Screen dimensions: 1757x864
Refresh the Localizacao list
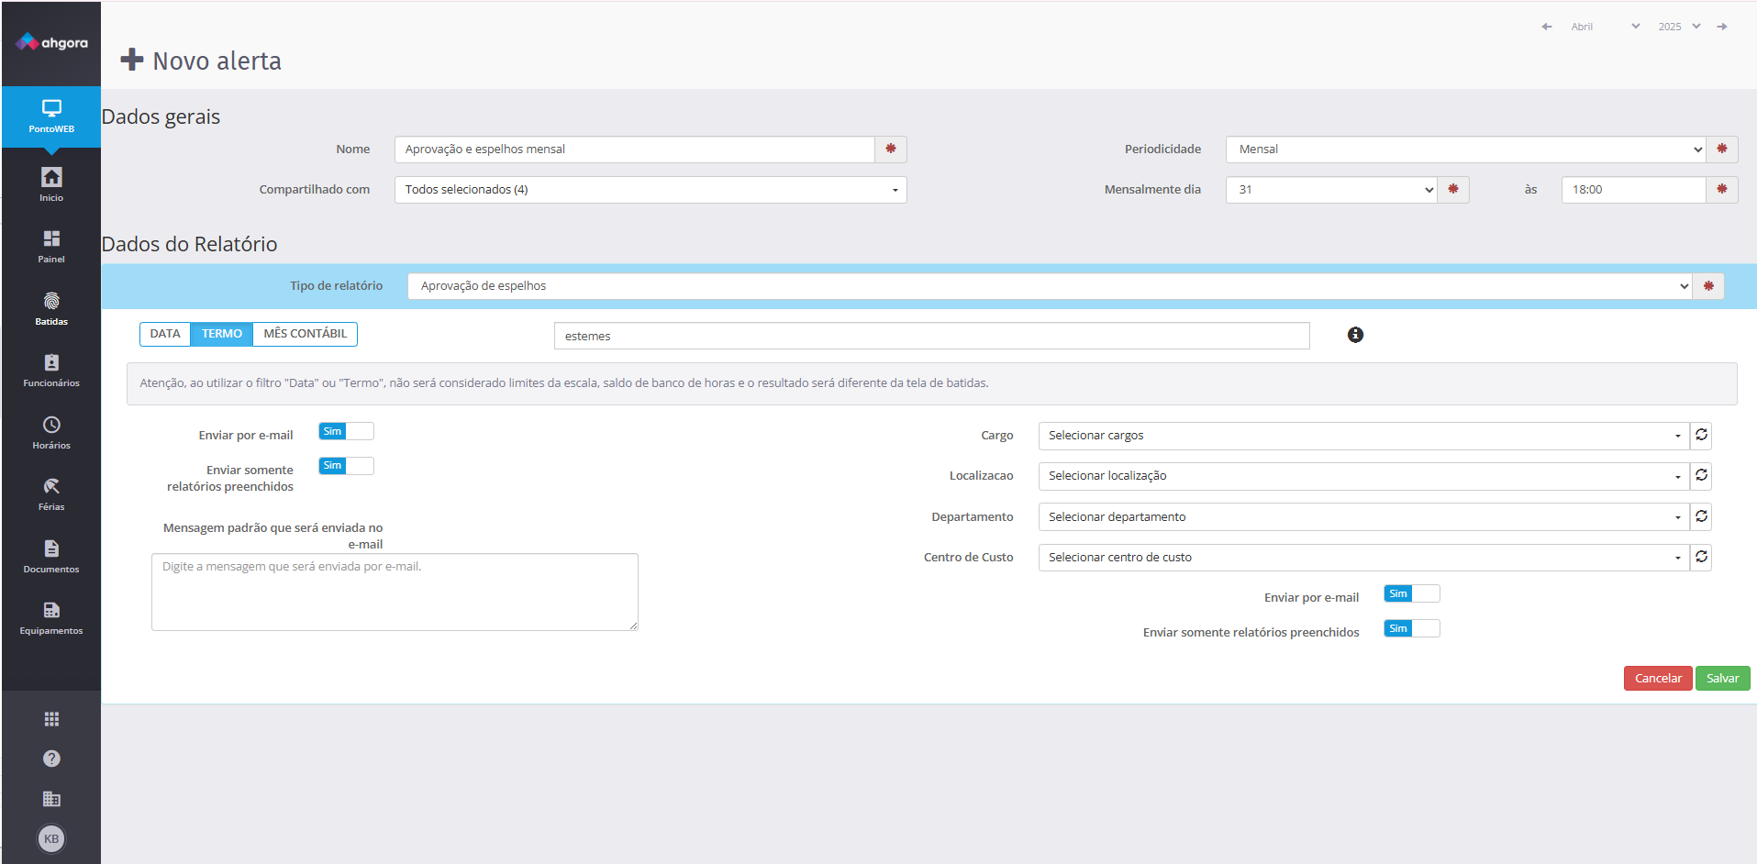[x=1701, y=475]
